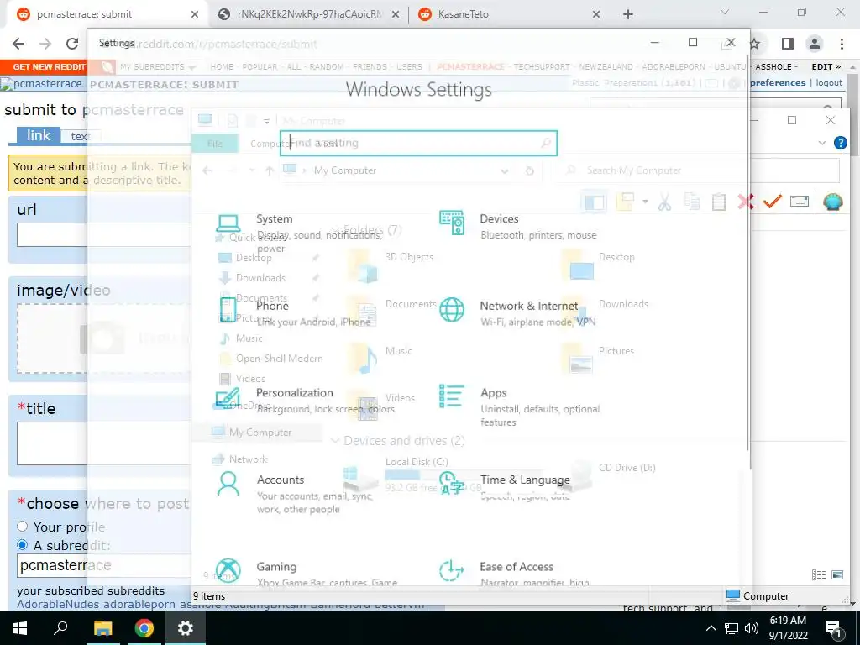Open the AdorableNudes subscribed subreddit link

tap(58, 605)
